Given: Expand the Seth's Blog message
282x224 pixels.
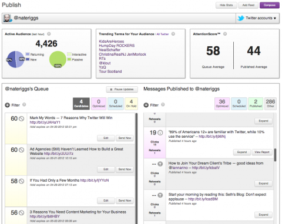Looking at the screenshot, I should tap(263, 215).
